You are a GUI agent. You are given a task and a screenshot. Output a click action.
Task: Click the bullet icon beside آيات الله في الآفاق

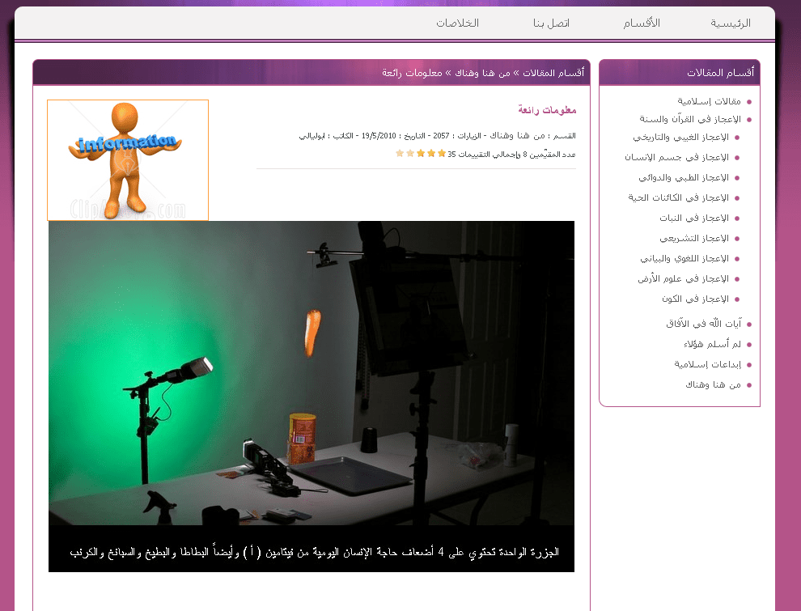750,323
